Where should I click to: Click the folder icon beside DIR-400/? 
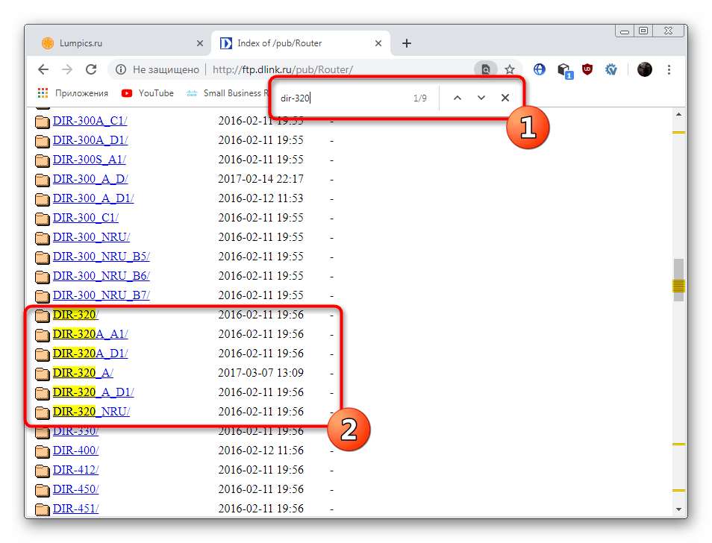coord(43,451)
